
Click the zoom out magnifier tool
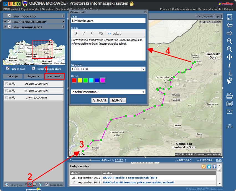[229, 49]
